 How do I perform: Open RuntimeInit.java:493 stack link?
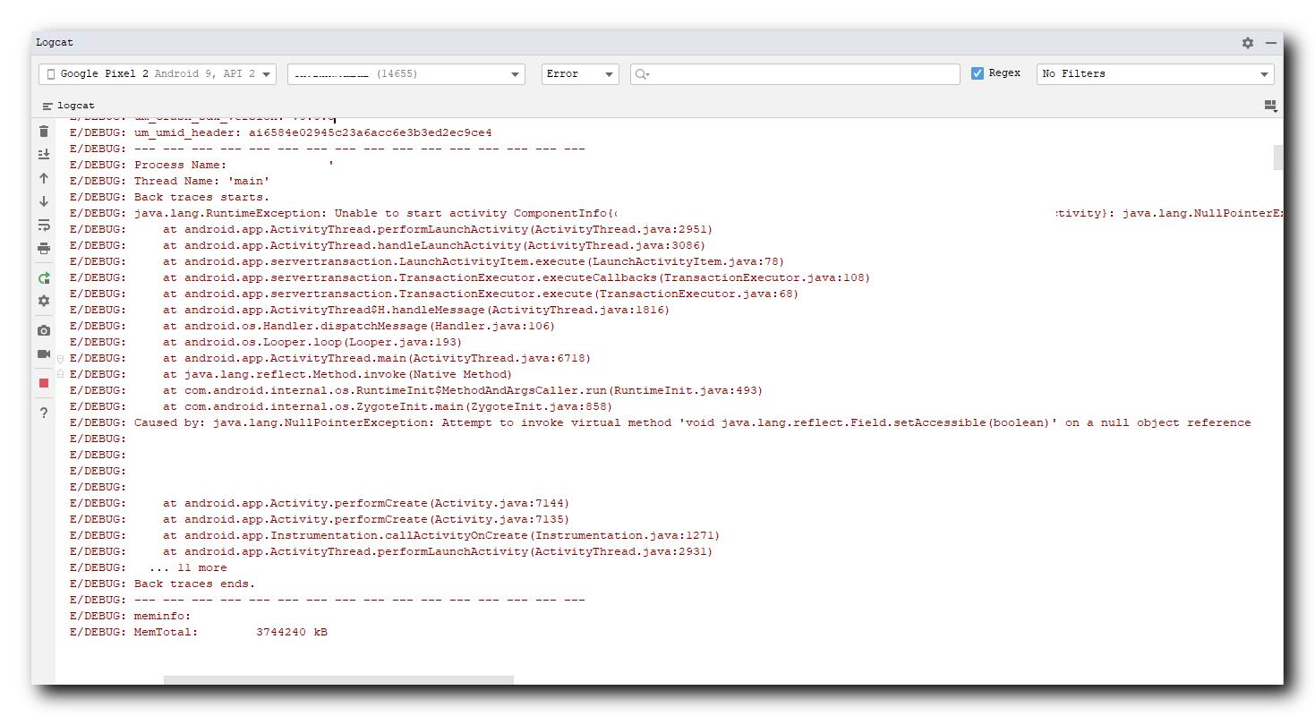pos(684,390)
